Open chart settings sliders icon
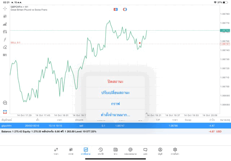This screenshot has width=231, height=161. pos(5,32)
